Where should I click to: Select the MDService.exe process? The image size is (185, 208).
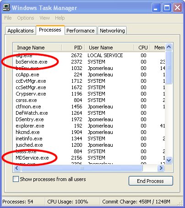(x=32, y=158)
